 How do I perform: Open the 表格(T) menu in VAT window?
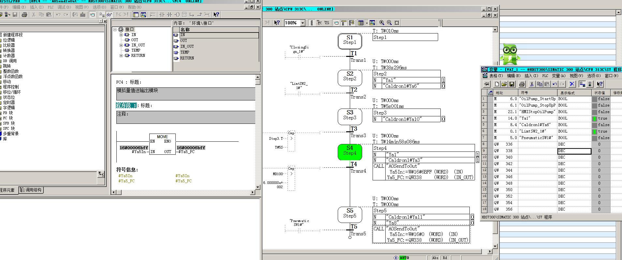496,76
